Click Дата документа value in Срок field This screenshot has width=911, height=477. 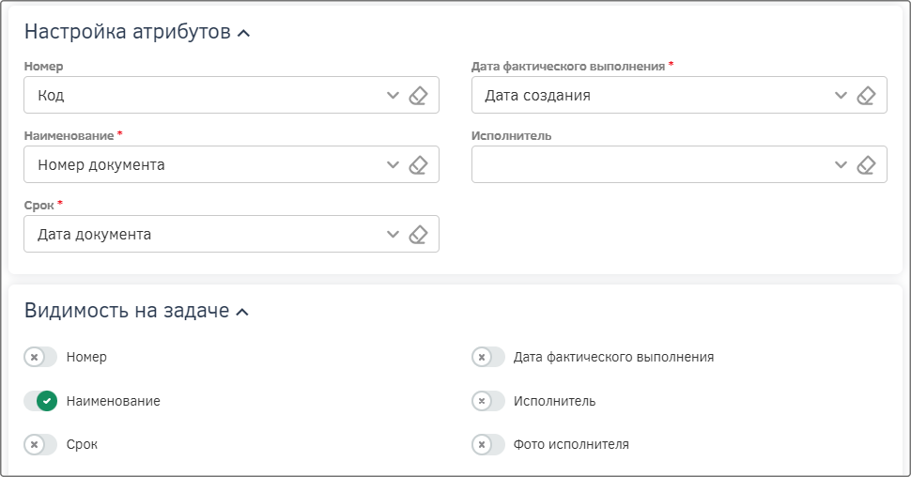[x=94, y=235]
